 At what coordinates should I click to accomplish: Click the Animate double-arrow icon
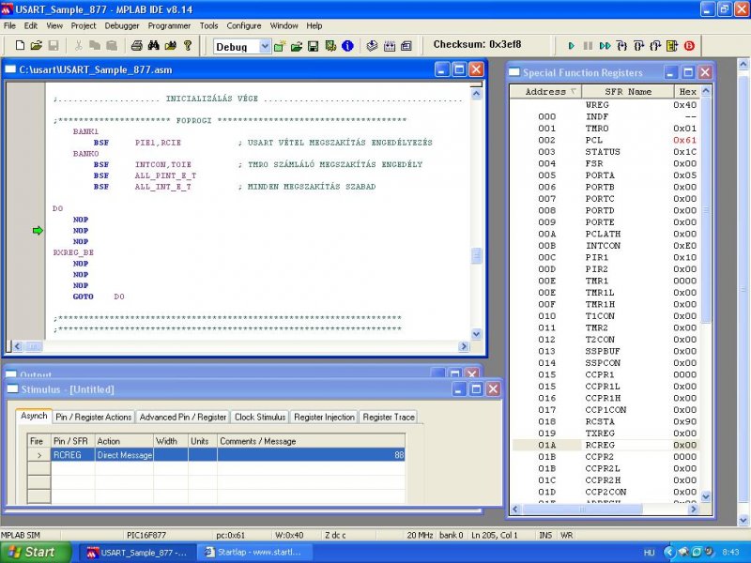point(605,45)
